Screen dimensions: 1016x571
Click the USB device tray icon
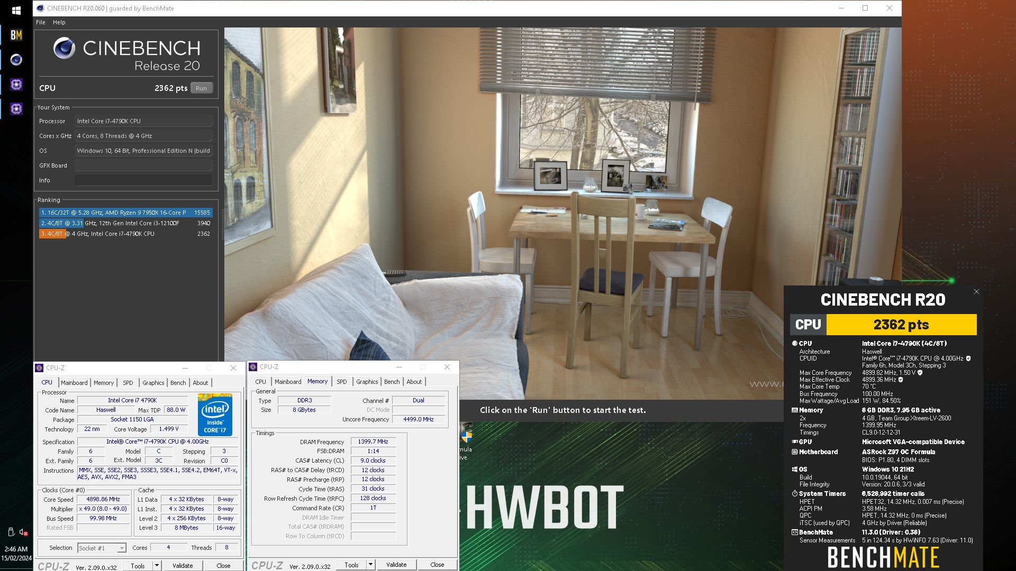(x=11, y=532)
